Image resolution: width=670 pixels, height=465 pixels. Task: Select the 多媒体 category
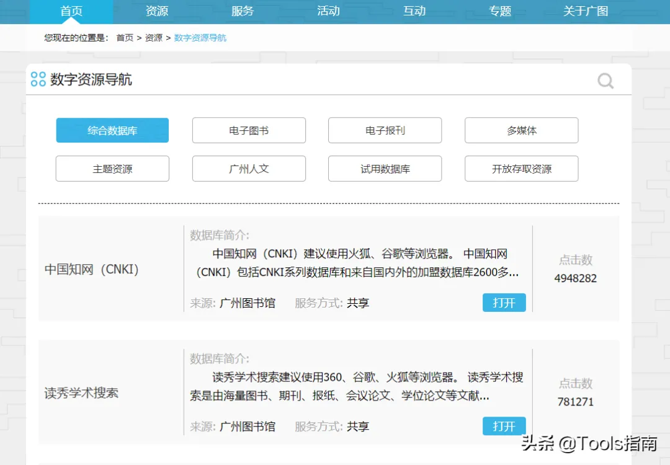click(x=521, y=130)
